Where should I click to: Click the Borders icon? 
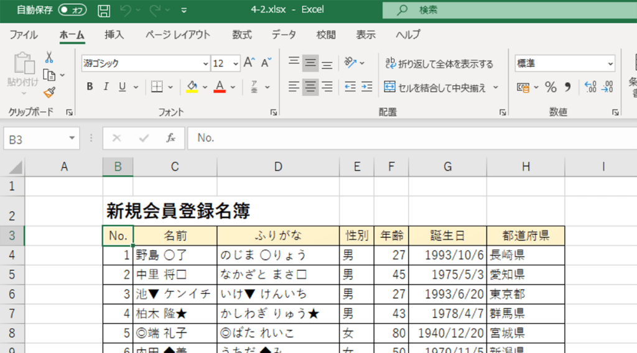[x=157, y=87]
